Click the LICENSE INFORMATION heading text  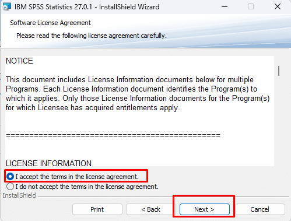(48, 163)
